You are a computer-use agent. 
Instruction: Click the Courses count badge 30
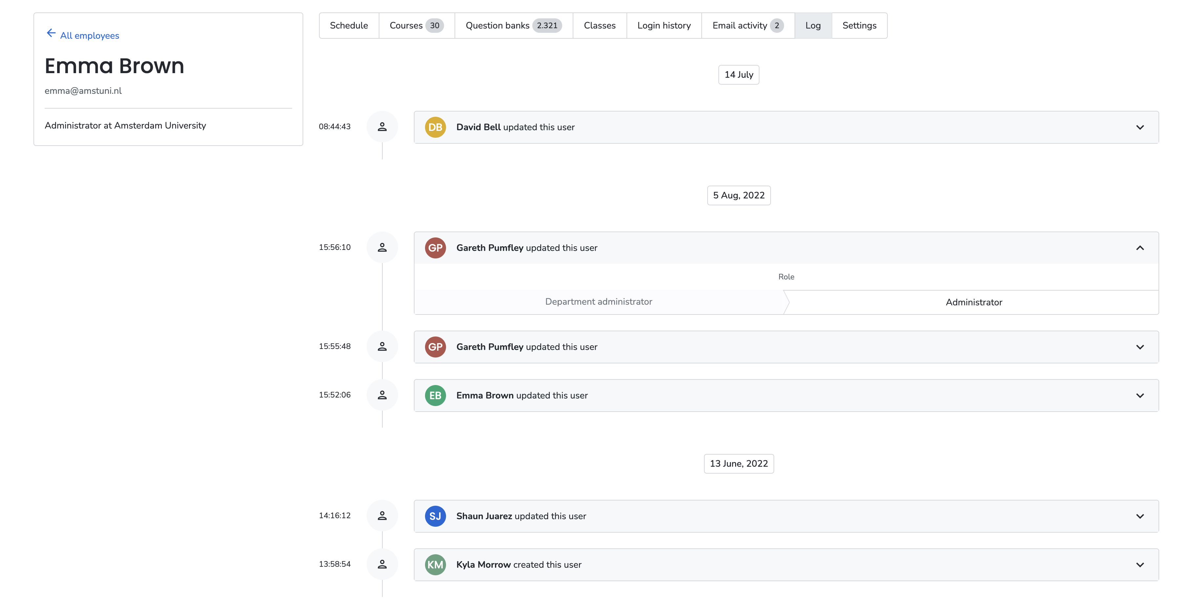point(435,26)
